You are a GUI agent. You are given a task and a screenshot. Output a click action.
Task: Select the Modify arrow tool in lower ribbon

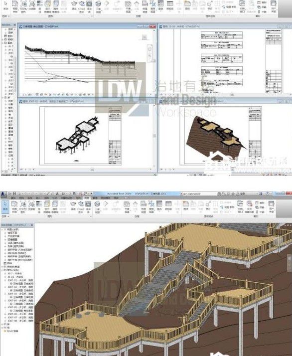pyautogui.click(x=5, y=206)
